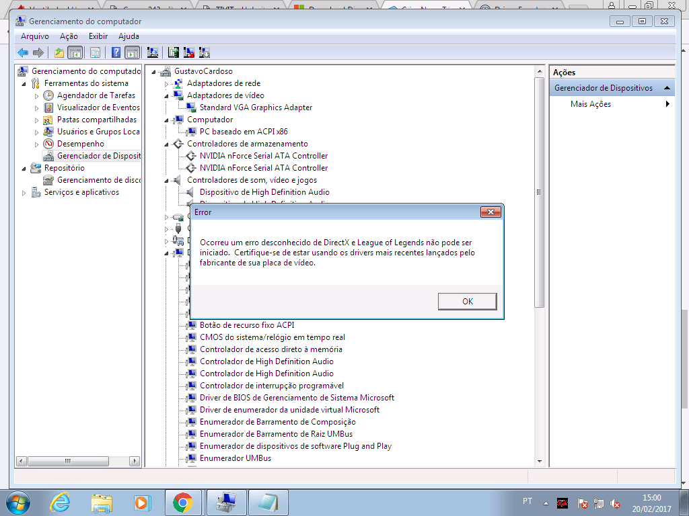Click the volume muted tray icon

pos(615,504)
